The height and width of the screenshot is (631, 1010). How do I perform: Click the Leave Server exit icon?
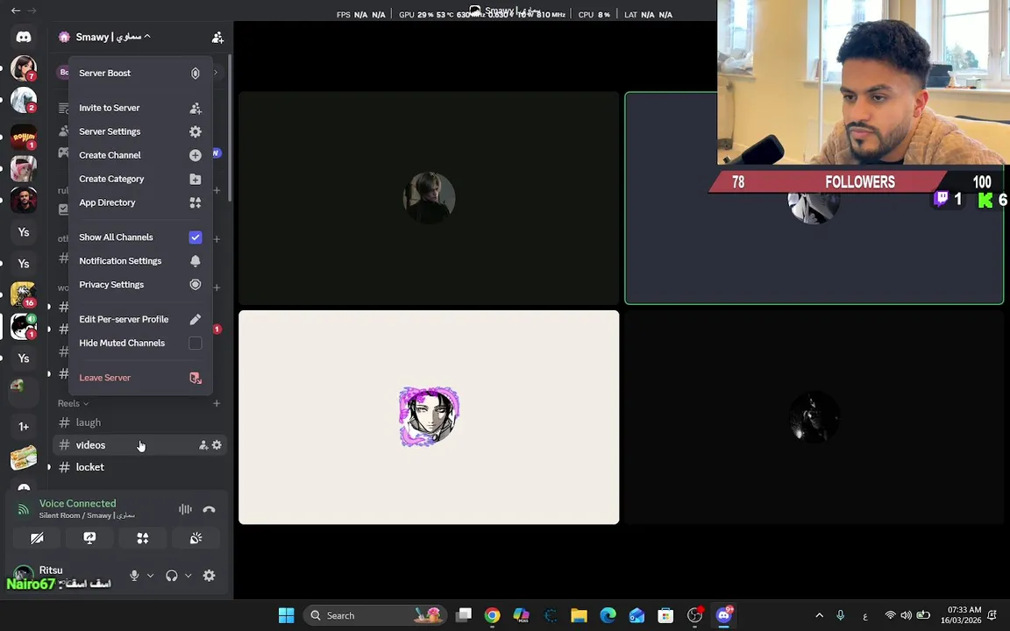point(196,378)
